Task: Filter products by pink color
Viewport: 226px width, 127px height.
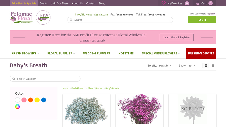Action: pyautogui.click(x=24, y=100)
